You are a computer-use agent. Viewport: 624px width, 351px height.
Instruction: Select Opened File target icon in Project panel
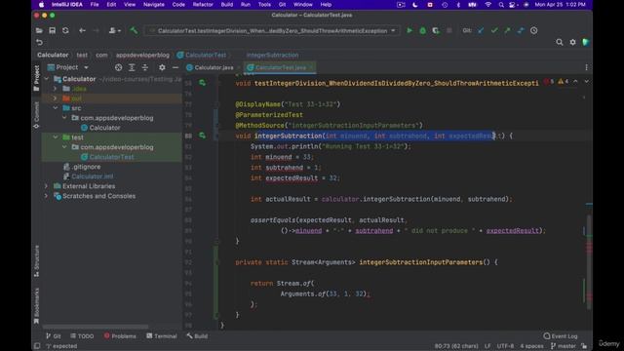(118, 67)
